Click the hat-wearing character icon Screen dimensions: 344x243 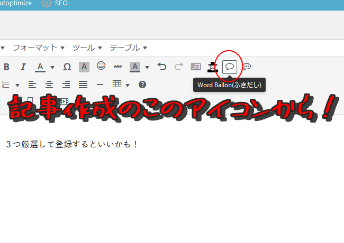click(x=212, y=67)
